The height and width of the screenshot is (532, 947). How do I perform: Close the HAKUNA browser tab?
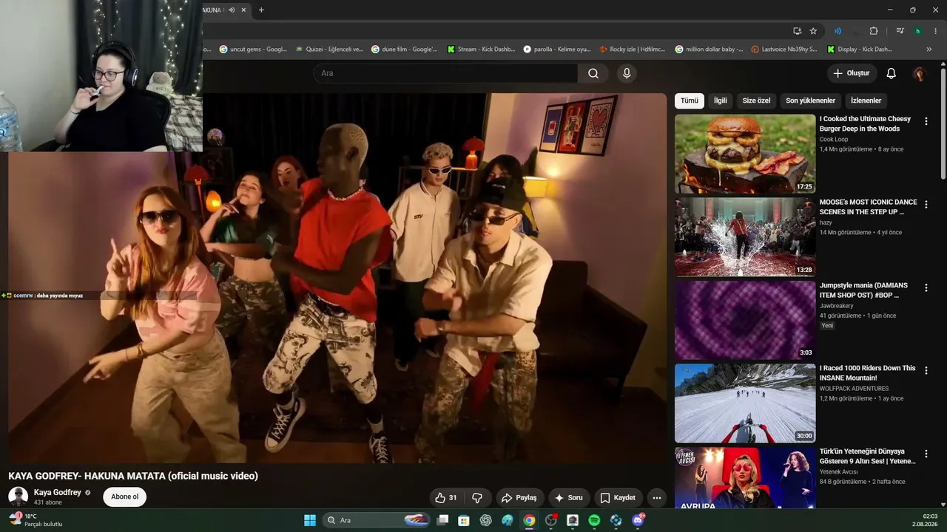[x=244, y=10]
